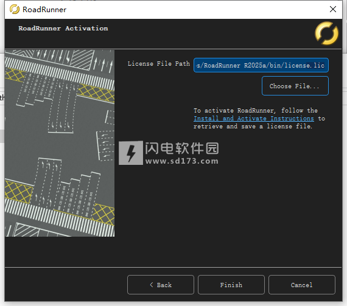The height and width of the screenshot is (306, 347).
Task: Click the License File Path input field
Action: (x=261, y=65)
